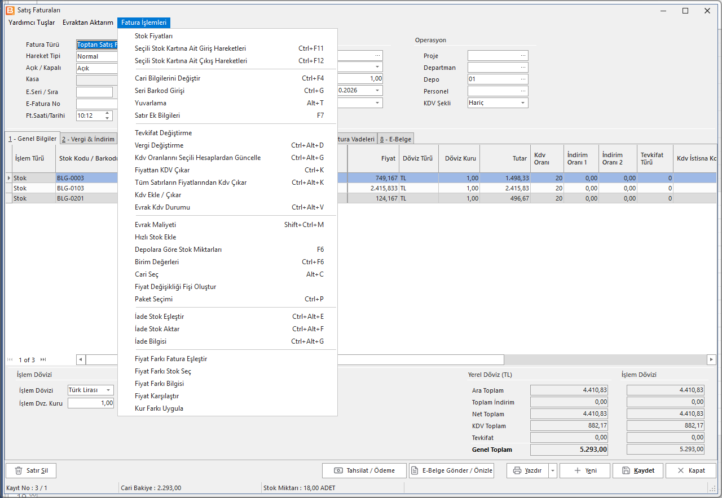
Task: Open the Yardımcı Tuşlar menu
Action: [x=32, y=23]
